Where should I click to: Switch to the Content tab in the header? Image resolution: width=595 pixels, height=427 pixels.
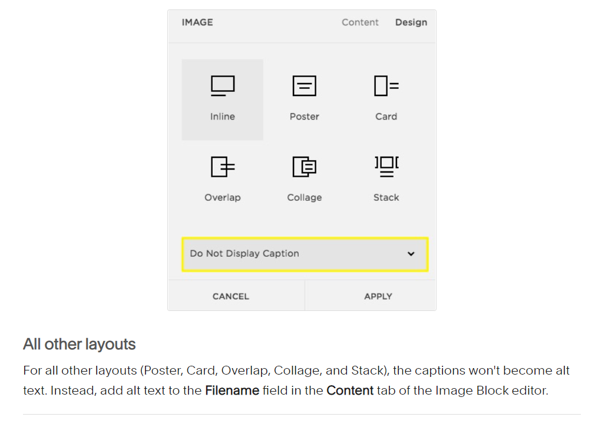click(360, 22)
